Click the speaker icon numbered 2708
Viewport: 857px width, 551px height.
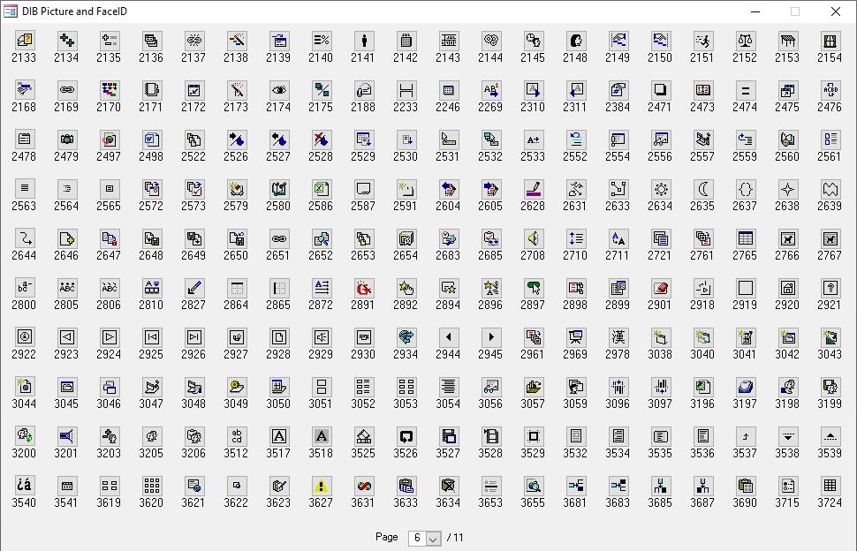coord(533,238)
